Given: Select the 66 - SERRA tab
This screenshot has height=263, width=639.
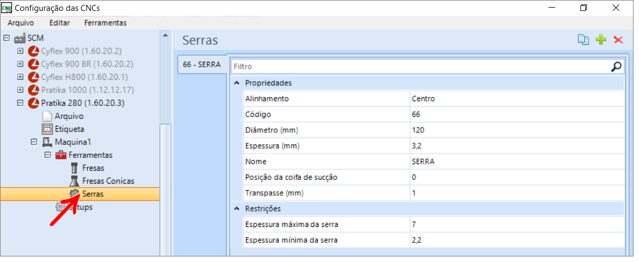Looking at the screenshot, I should (x=202, y=65).
